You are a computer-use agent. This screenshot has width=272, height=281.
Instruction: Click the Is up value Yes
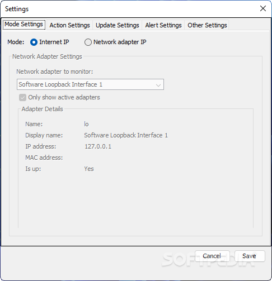(89, 169)
